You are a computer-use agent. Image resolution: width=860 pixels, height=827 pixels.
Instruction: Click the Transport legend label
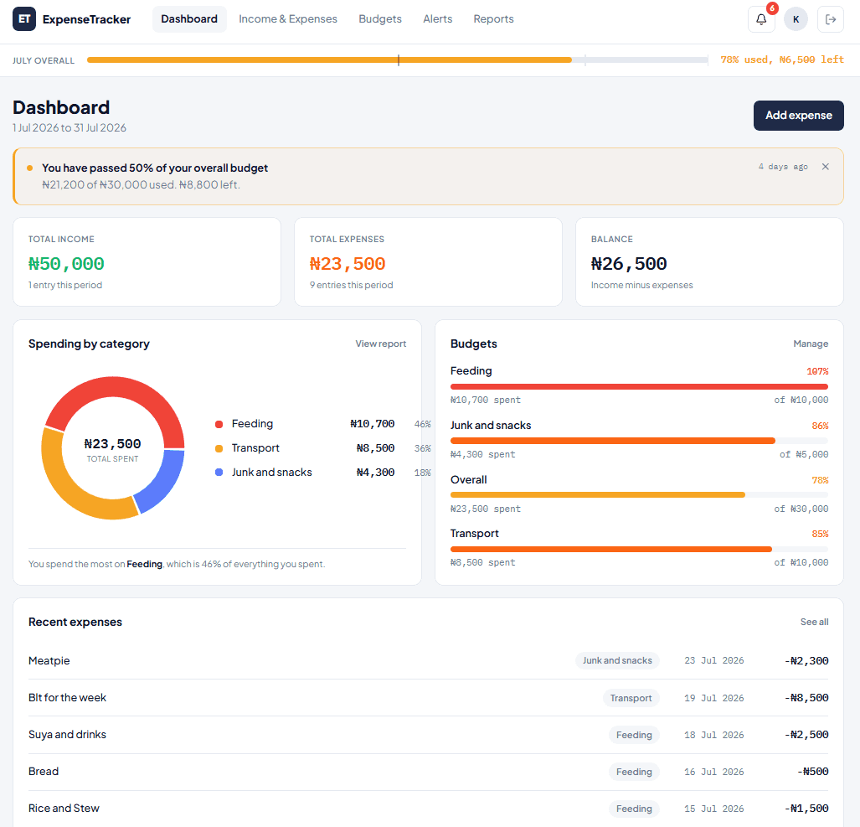click(255, 447)
